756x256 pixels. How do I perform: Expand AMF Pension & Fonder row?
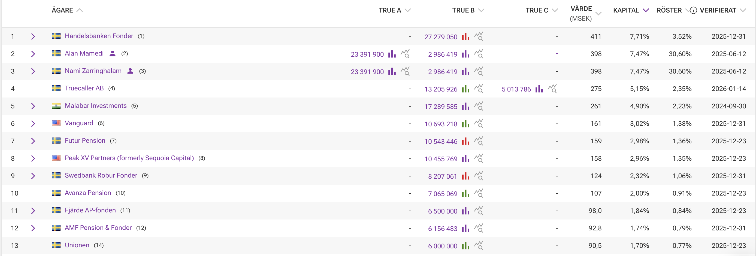(33, 228)
